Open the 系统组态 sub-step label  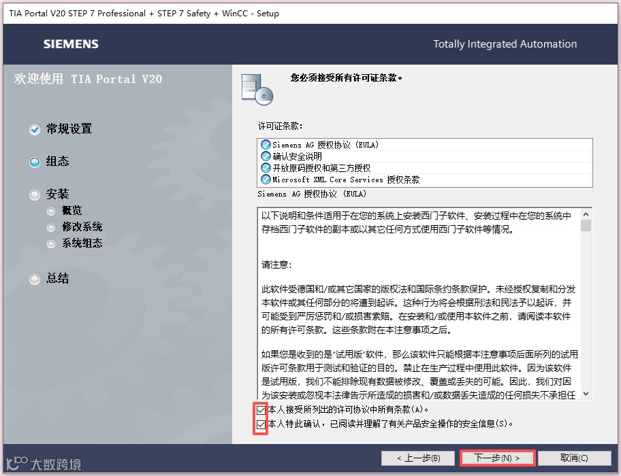click(x=82, y=243)
